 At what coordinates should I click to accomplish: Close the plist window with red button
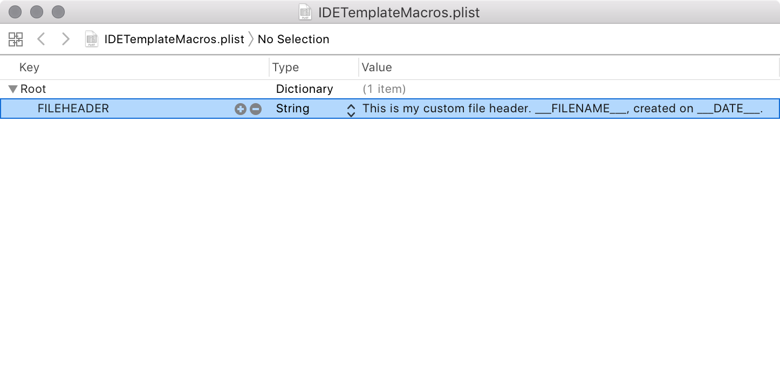(x=16, y=11)
